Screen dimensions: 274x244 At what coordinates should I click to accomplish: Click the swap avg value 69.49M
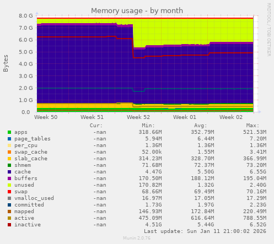[204, 192]
